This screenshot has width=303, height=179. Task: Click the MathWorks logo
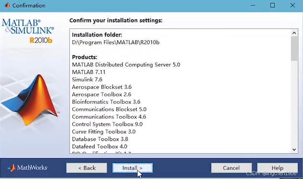[28, 168]
